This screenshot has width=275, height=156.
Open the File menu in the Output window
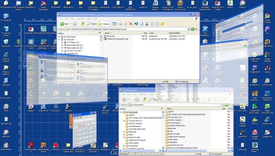pos(62,19)
